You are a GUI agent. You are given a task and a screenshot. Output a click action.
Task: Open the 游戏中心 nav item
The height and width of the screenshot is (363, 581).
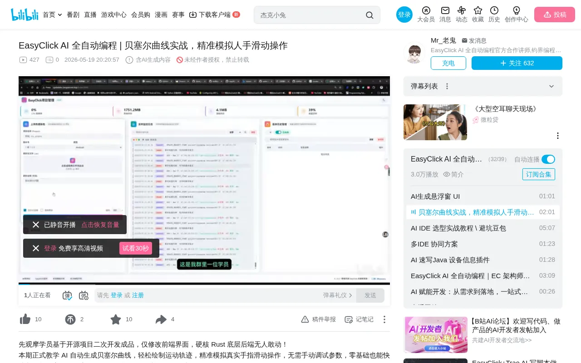(114, 15)
